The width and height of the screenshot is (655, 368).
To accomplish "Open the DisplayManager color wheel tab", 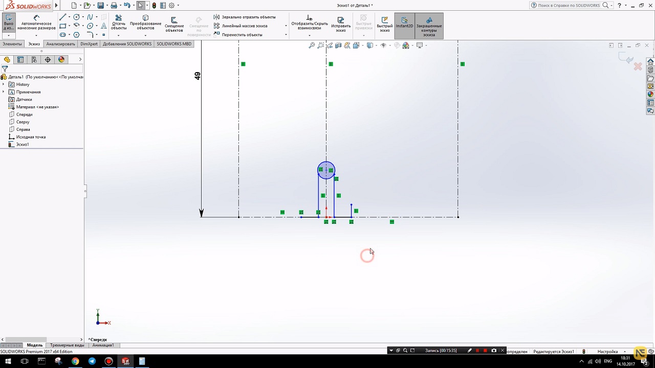I will tap(61, 60).
